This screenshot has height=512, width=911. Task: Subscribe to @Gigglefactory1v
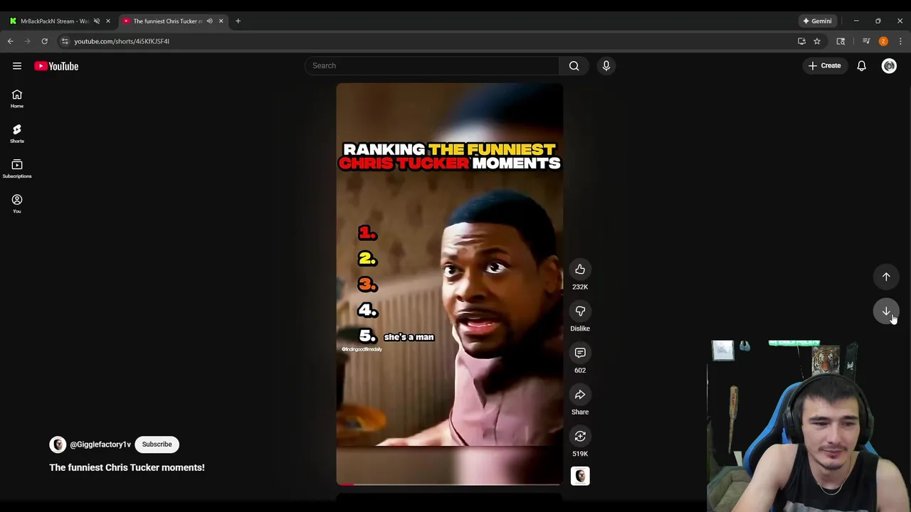(157, 444)
